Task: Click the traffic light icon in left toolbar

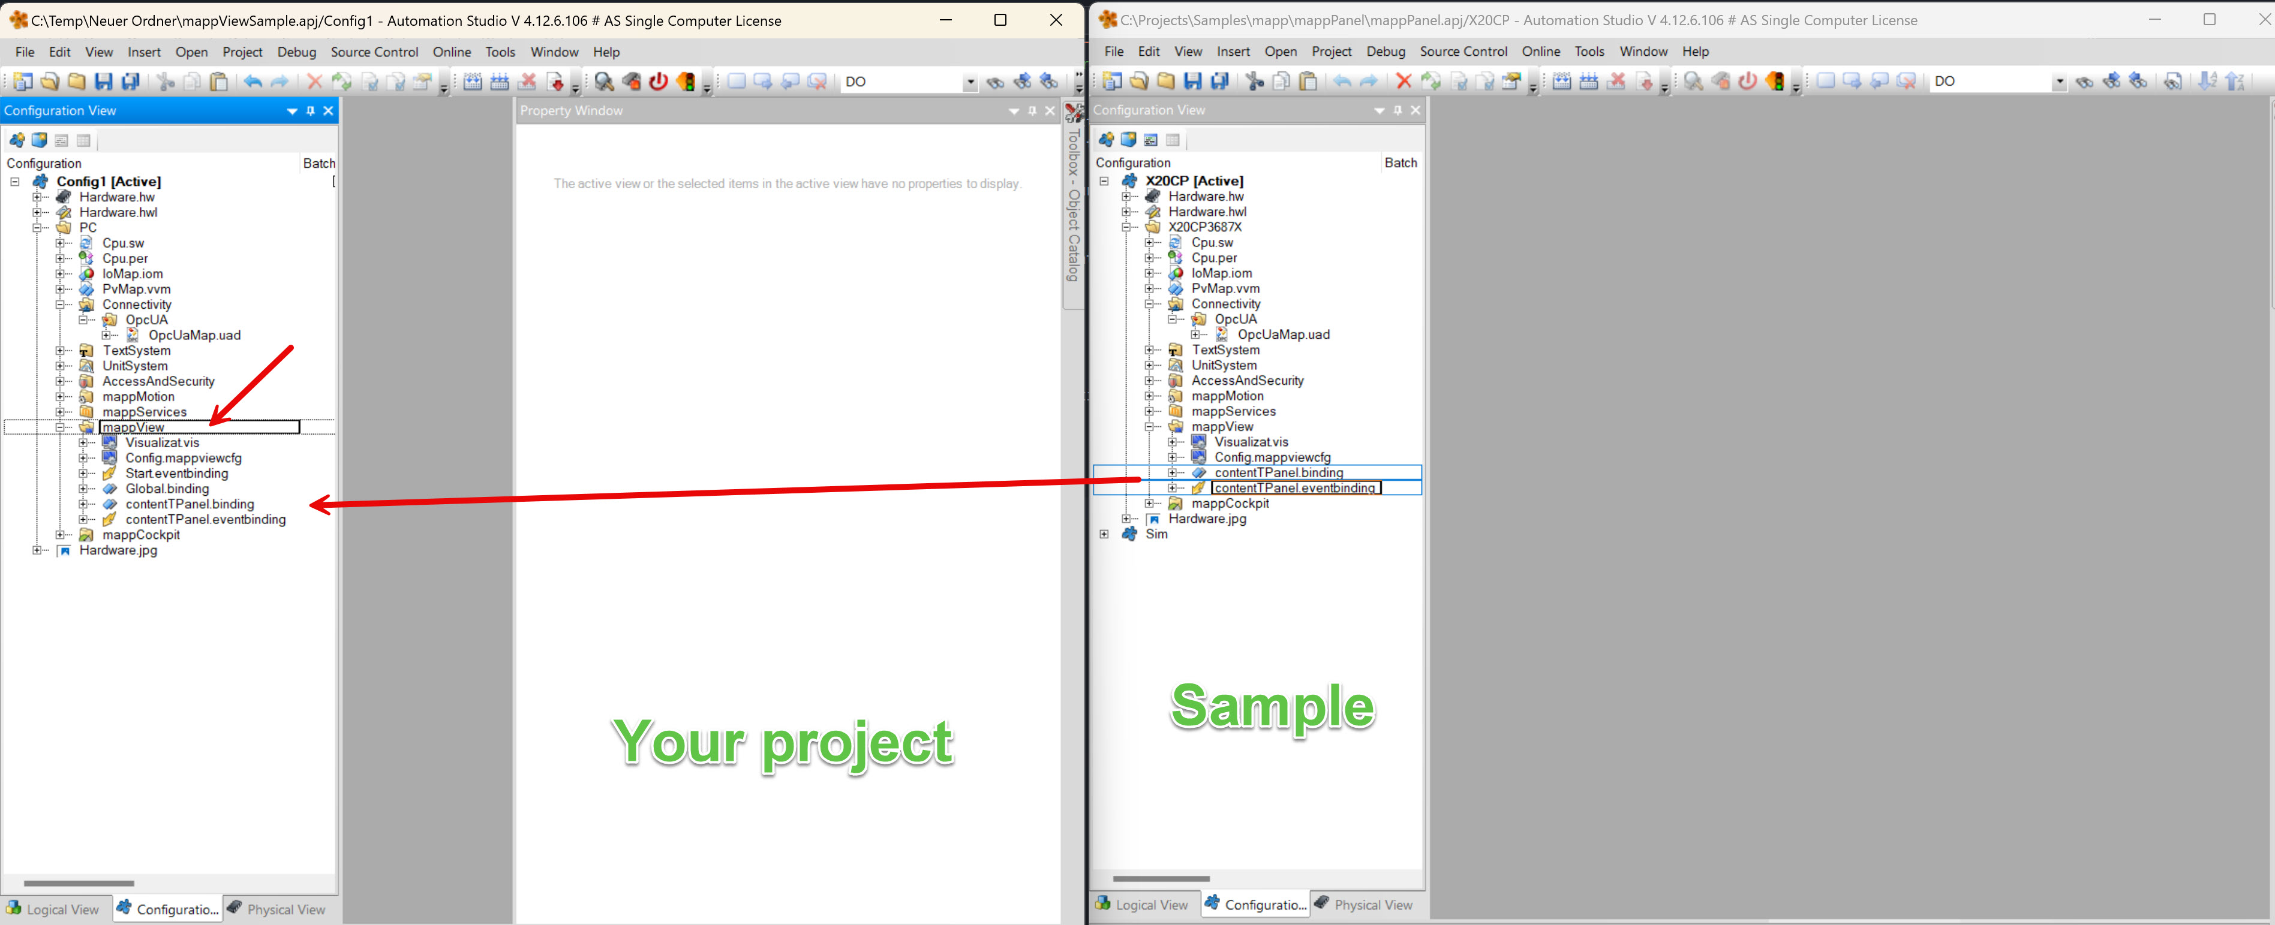Action: [x=686, y=82]
